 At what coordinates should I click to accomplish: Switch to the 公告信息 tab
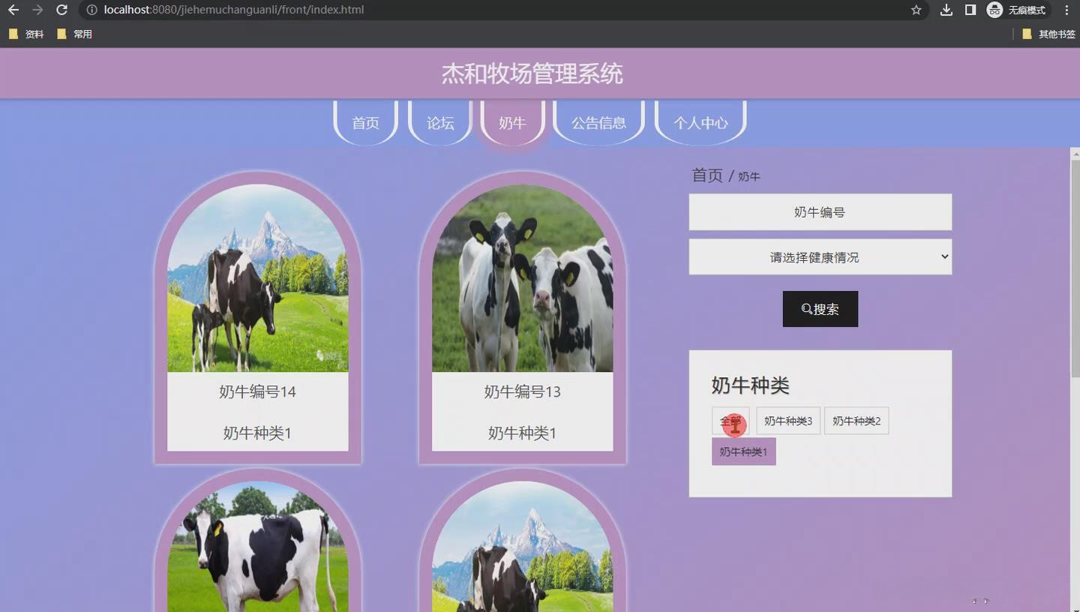tap(598, 123)
